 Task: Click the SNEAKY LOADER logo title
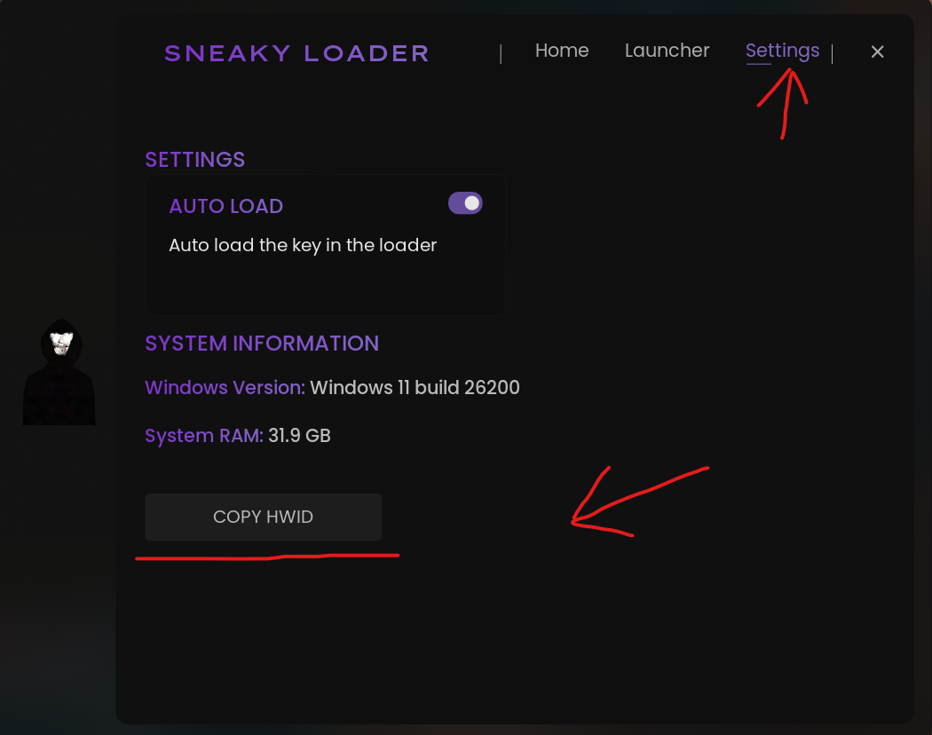click(296, 53)
